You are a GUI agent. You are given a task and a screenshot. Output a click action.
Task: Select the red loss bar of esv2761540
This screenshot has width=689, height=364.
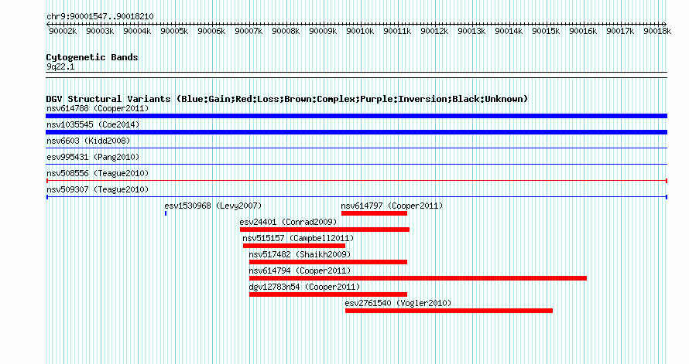449,311
